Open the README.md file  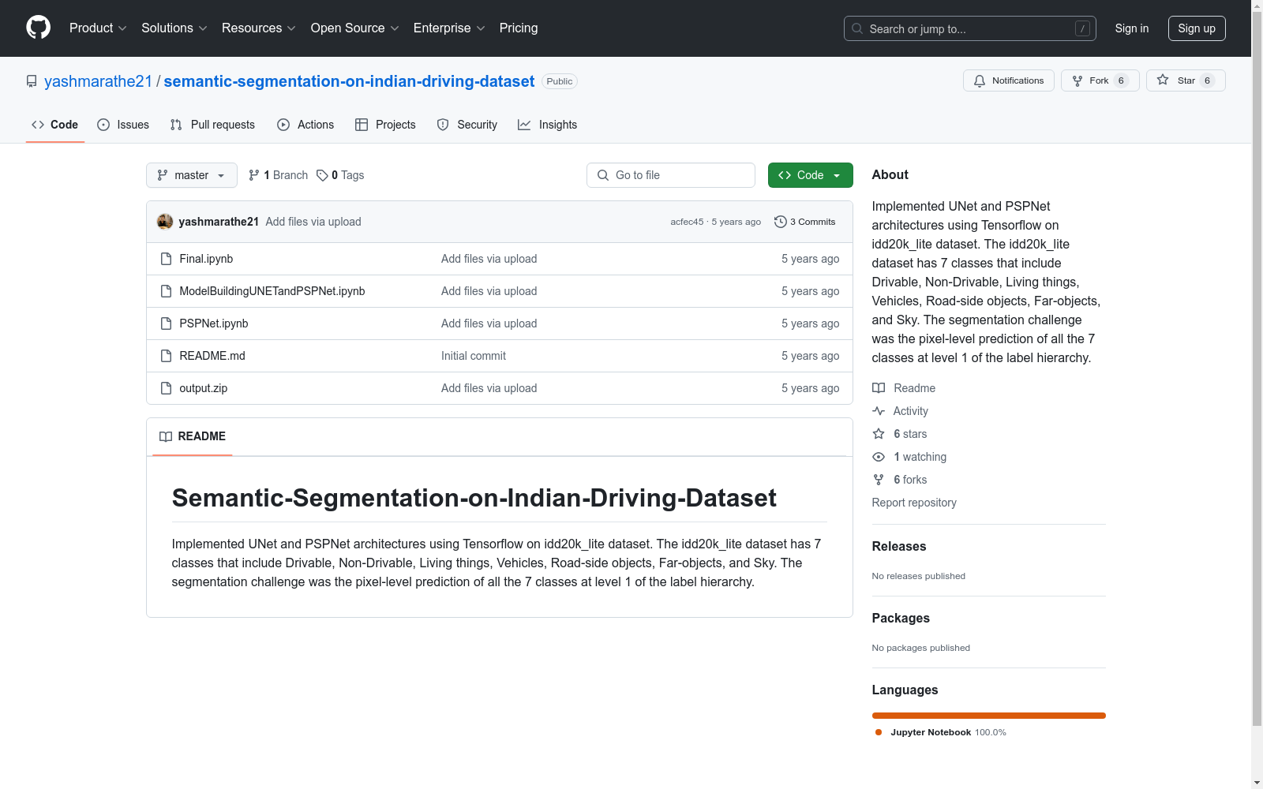pyautogui.click(x=212, y=356)
